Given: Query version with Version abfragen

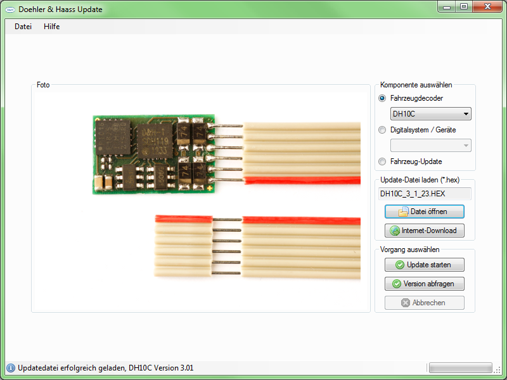Looking at the screenshot, I should click(x=425, y=284).
